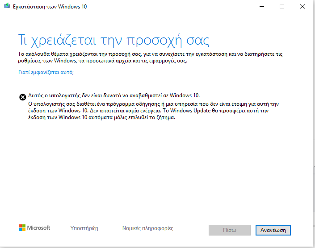This screenshot has width=315, height=248.
Task: Open the Υποστήριξη support link
Action: point(84,228)
